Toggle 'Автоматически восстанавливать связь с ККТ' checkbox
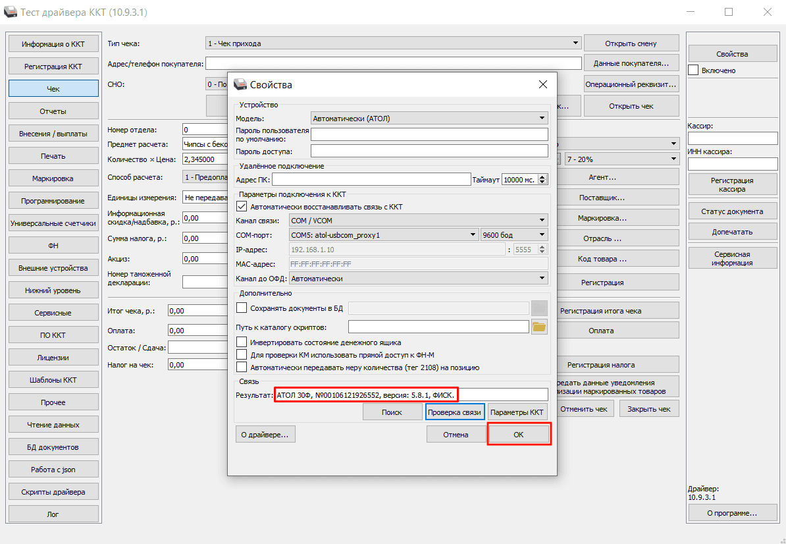The width and height of the screenshot is (786, 544). coord(242,206)
